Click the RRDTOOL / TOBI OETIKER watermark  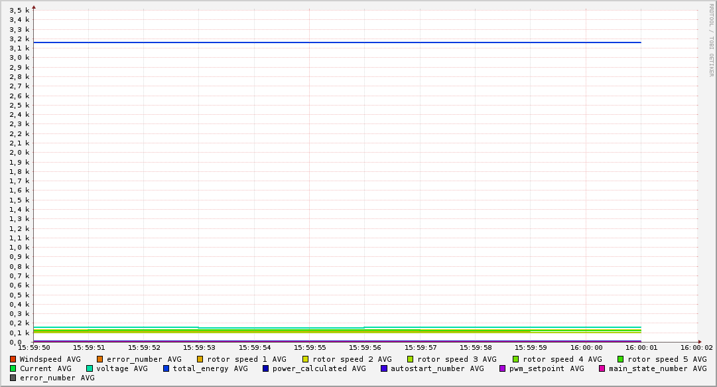pos(711,40)
